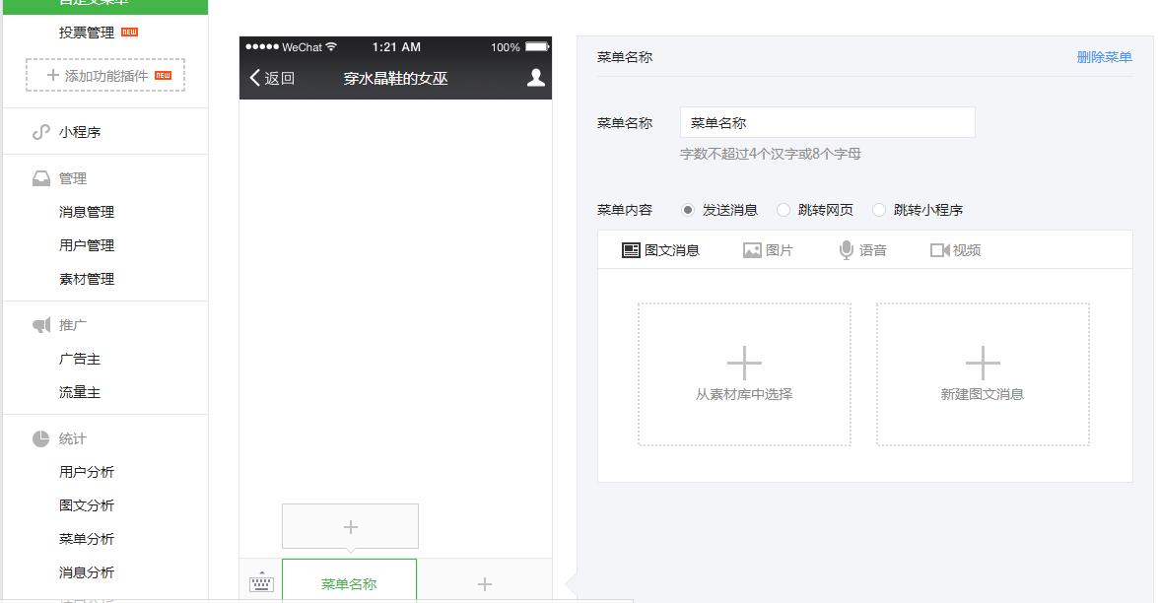The image size is (1158, 603).
Task: Open 用户管理 in the sidebar
Action: tap(87, 245)
